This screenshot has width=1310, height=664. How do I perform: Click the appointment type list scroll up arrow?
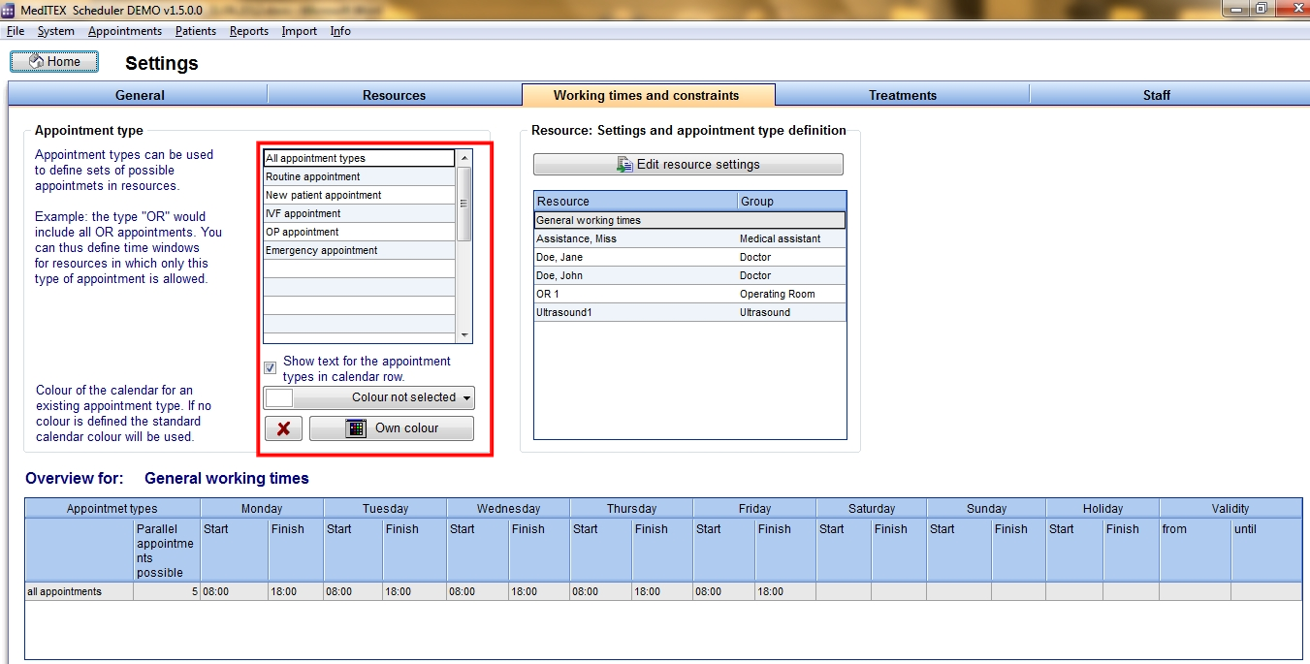(x=464, y=157)
